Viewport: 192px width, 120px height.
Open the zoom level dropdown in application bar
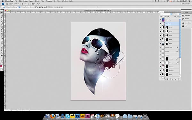coord(17,4)
